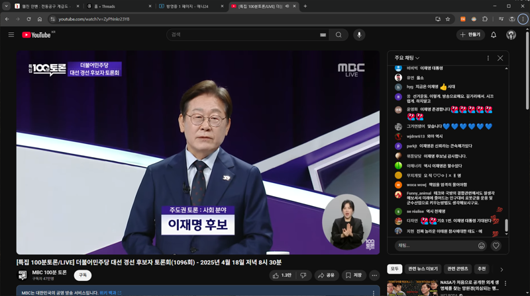Viewport: 530px width, 296px height.
Task: Focus the YouTube 검색 search field
Action: tap(246, 35)
